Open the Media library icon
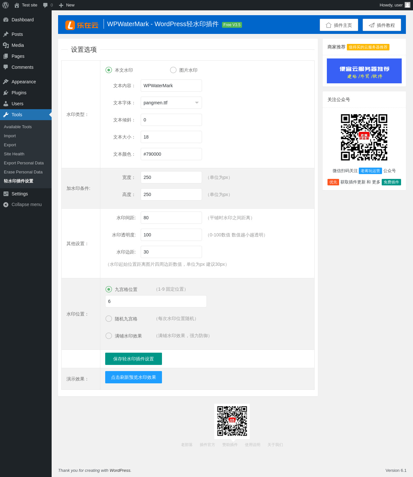 pos(6,45)
